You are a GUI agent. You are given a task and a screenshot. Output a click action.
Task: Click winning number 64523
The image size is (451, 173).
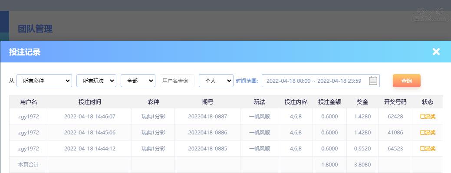395,149
